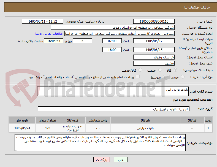Viewport: 217px width, 167px height.
Task: Click the شماره نیاز label
Action: 205,21
